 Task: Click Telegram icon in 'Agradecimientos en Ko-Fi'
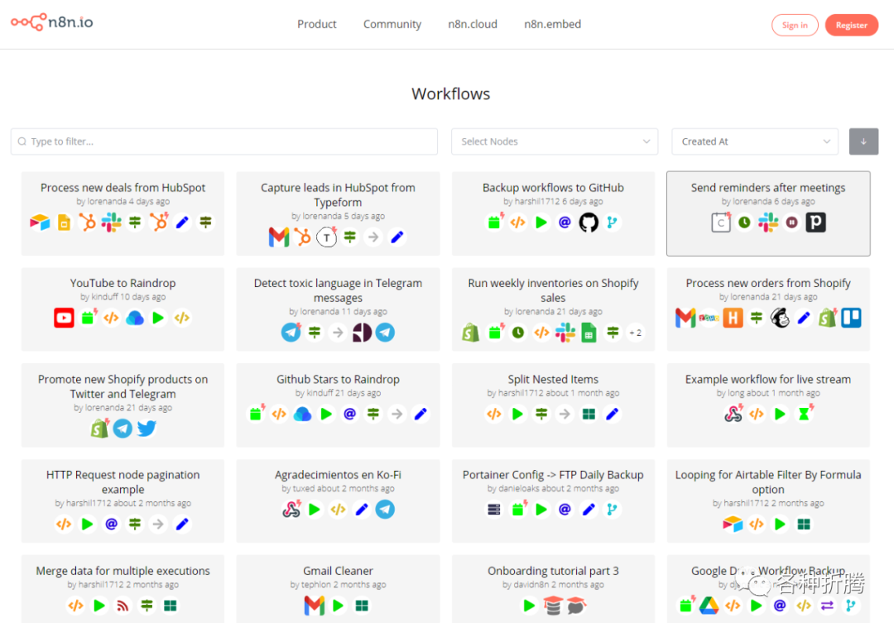tap(385, 510)
